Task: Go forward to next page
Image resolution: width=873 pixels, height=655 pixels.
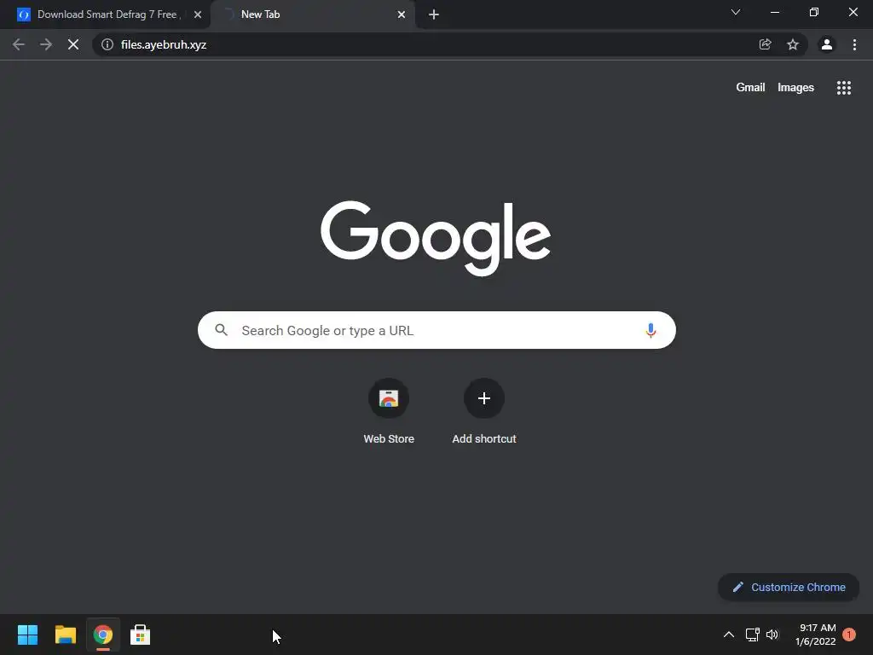Action: pyautogui.click(x=46, y=44)
